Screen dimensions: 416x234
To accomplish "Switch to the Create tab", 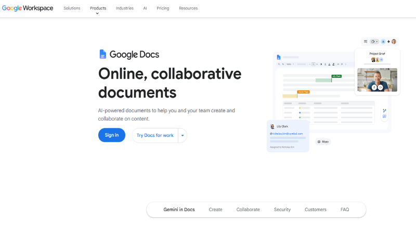I will click(215, 210).
